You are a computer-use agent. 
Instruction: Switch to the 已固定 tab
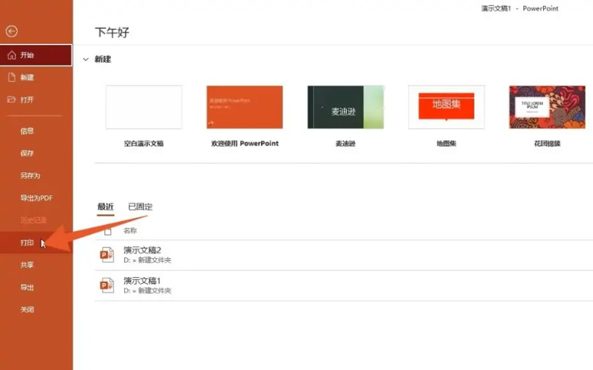coord(140,207)
